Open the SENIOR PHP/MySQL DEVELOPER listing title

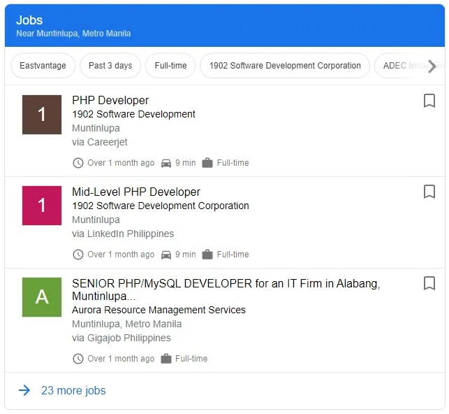[226, 290]
